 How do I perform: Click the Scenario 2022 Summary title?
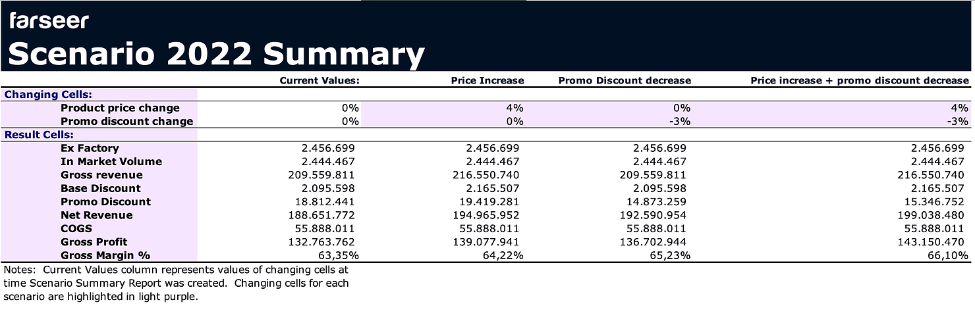pyautogui.click(x=215, y=55)
